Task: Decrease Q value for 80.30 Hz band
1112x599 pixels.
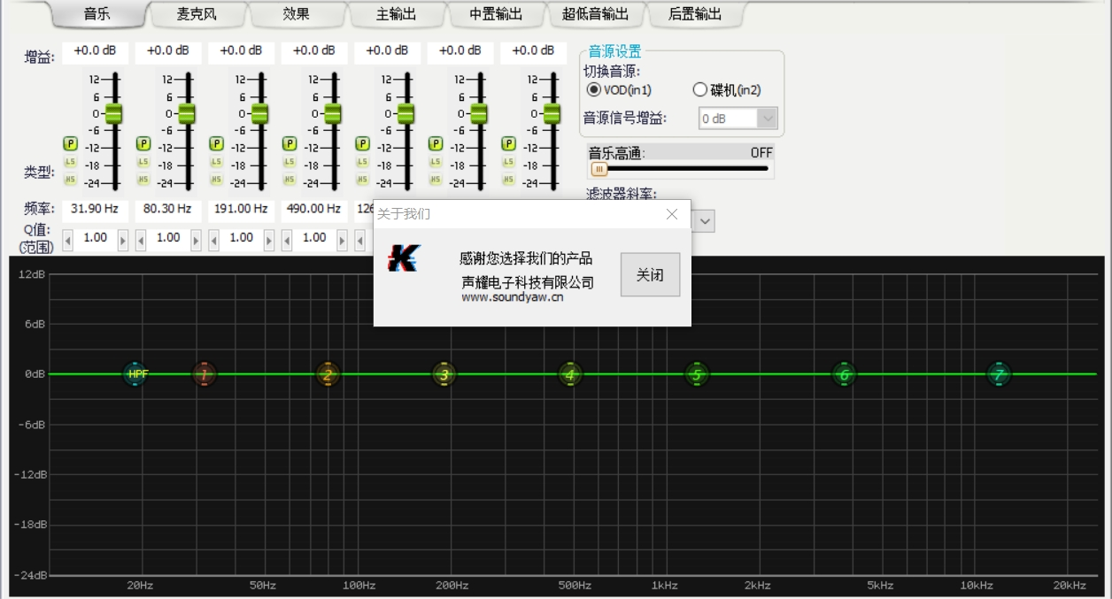Action: pos(141,240)
